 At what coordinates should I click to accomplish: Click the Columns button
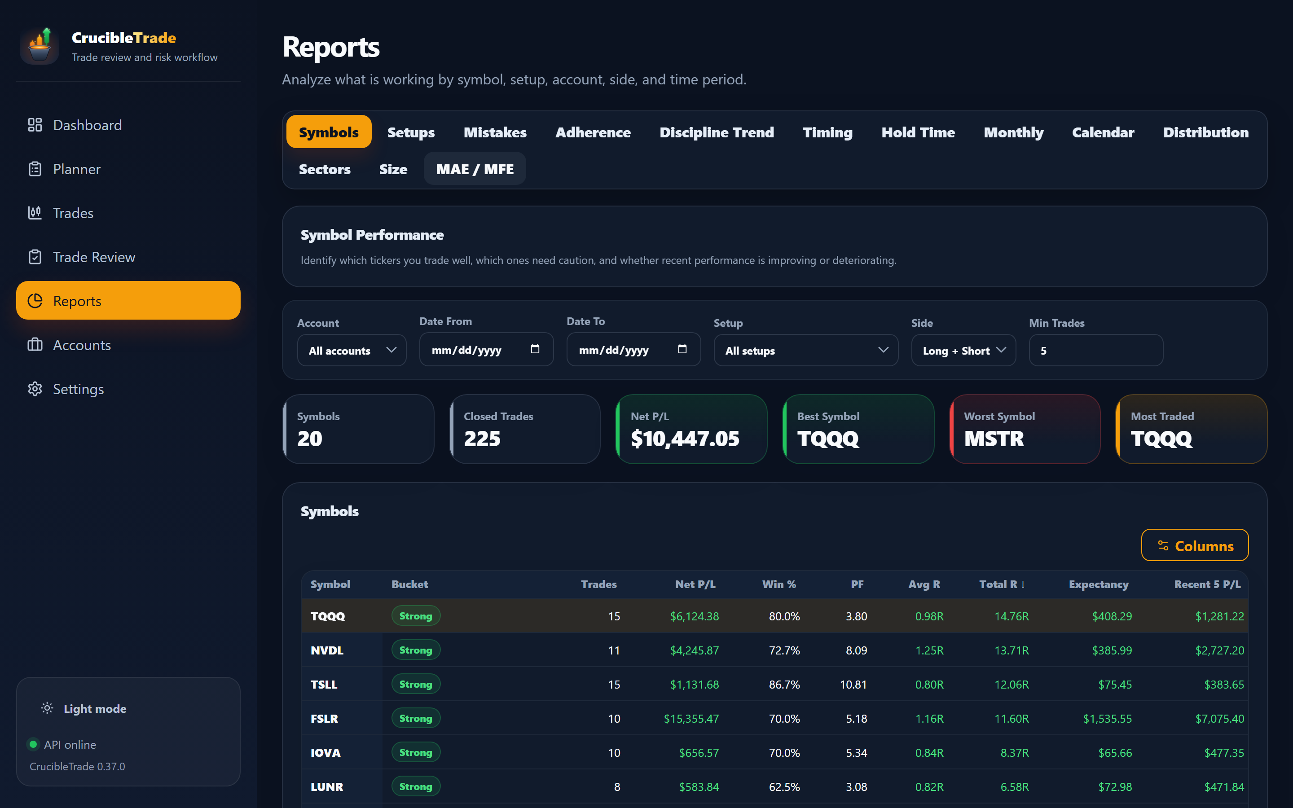point(1195,545)
